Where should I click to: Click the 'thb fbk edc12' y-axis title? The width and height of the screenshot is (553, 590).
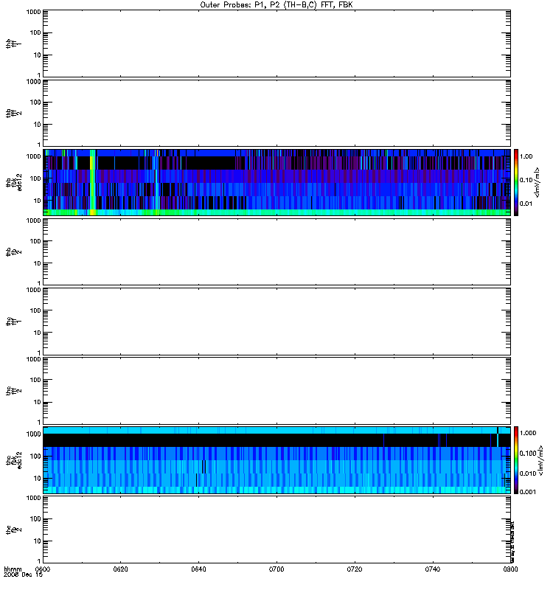[14, 182]
